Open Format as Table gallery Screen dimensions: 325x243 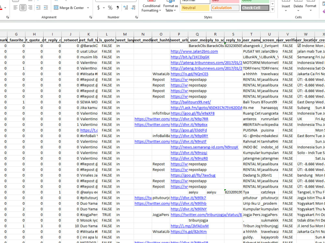170,6
